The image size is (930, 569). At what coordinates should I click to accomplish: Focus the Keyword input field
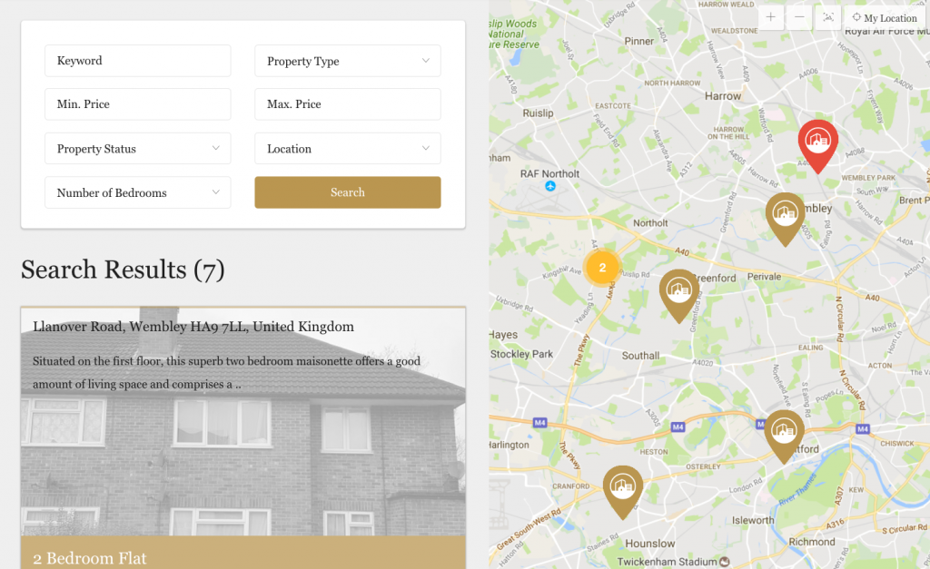tap(138, 61)
